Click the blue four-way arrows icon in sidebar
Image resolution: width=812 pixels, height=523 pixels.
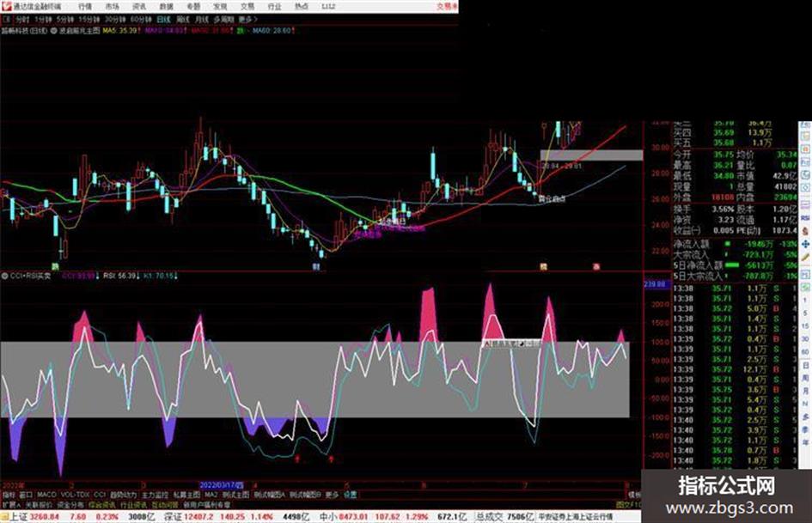pyautogui.click(x=805, y=244)
